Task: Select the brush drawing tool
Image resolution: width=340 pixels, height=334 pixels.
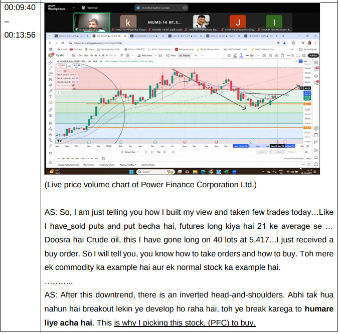Action: [50, 91]
